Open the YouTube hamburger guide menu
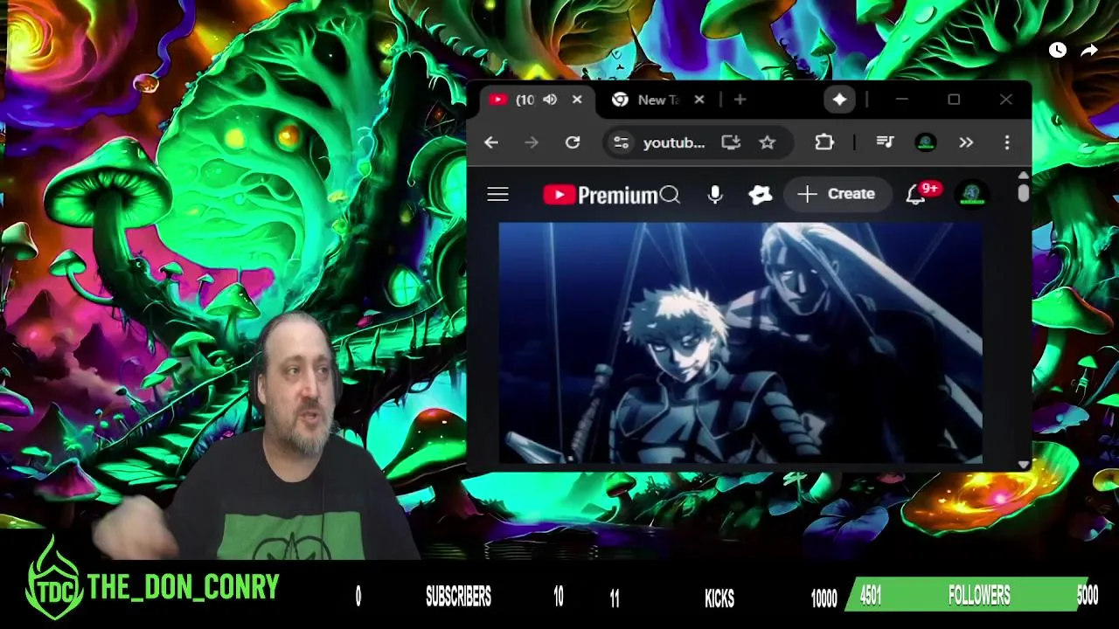The width and height of the screenshot is (1119, 629). click(x=497, y=194)
